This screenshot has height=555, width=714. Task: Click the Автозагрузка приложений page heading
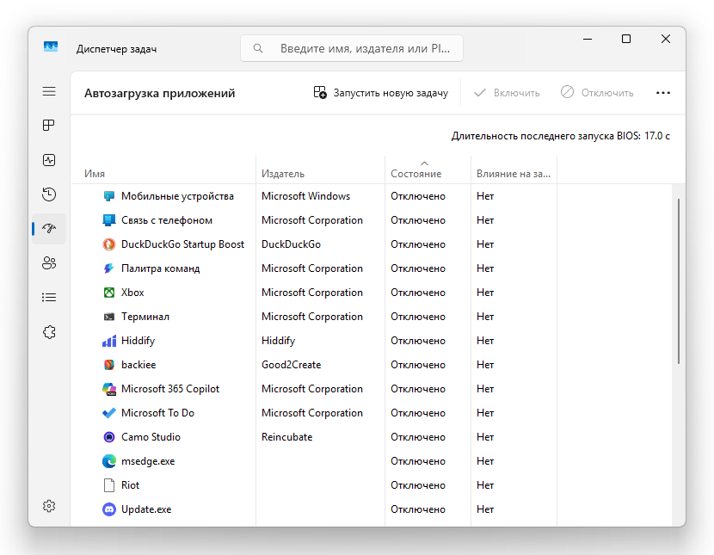click(x=160, y=93)
